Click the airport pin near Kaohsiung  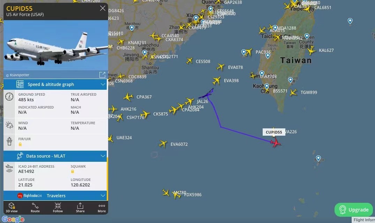pyautogui.click(x=267, y=86)
